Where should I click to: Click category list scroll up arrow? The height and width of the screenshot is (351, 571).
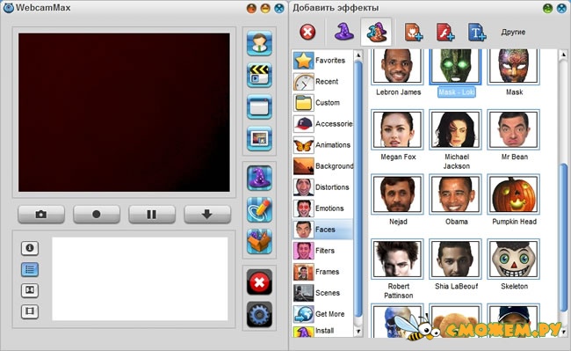(358, 55)
